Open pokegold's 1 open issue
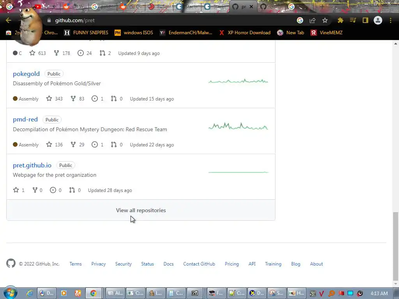399x299 pixels. pos(97,98)
